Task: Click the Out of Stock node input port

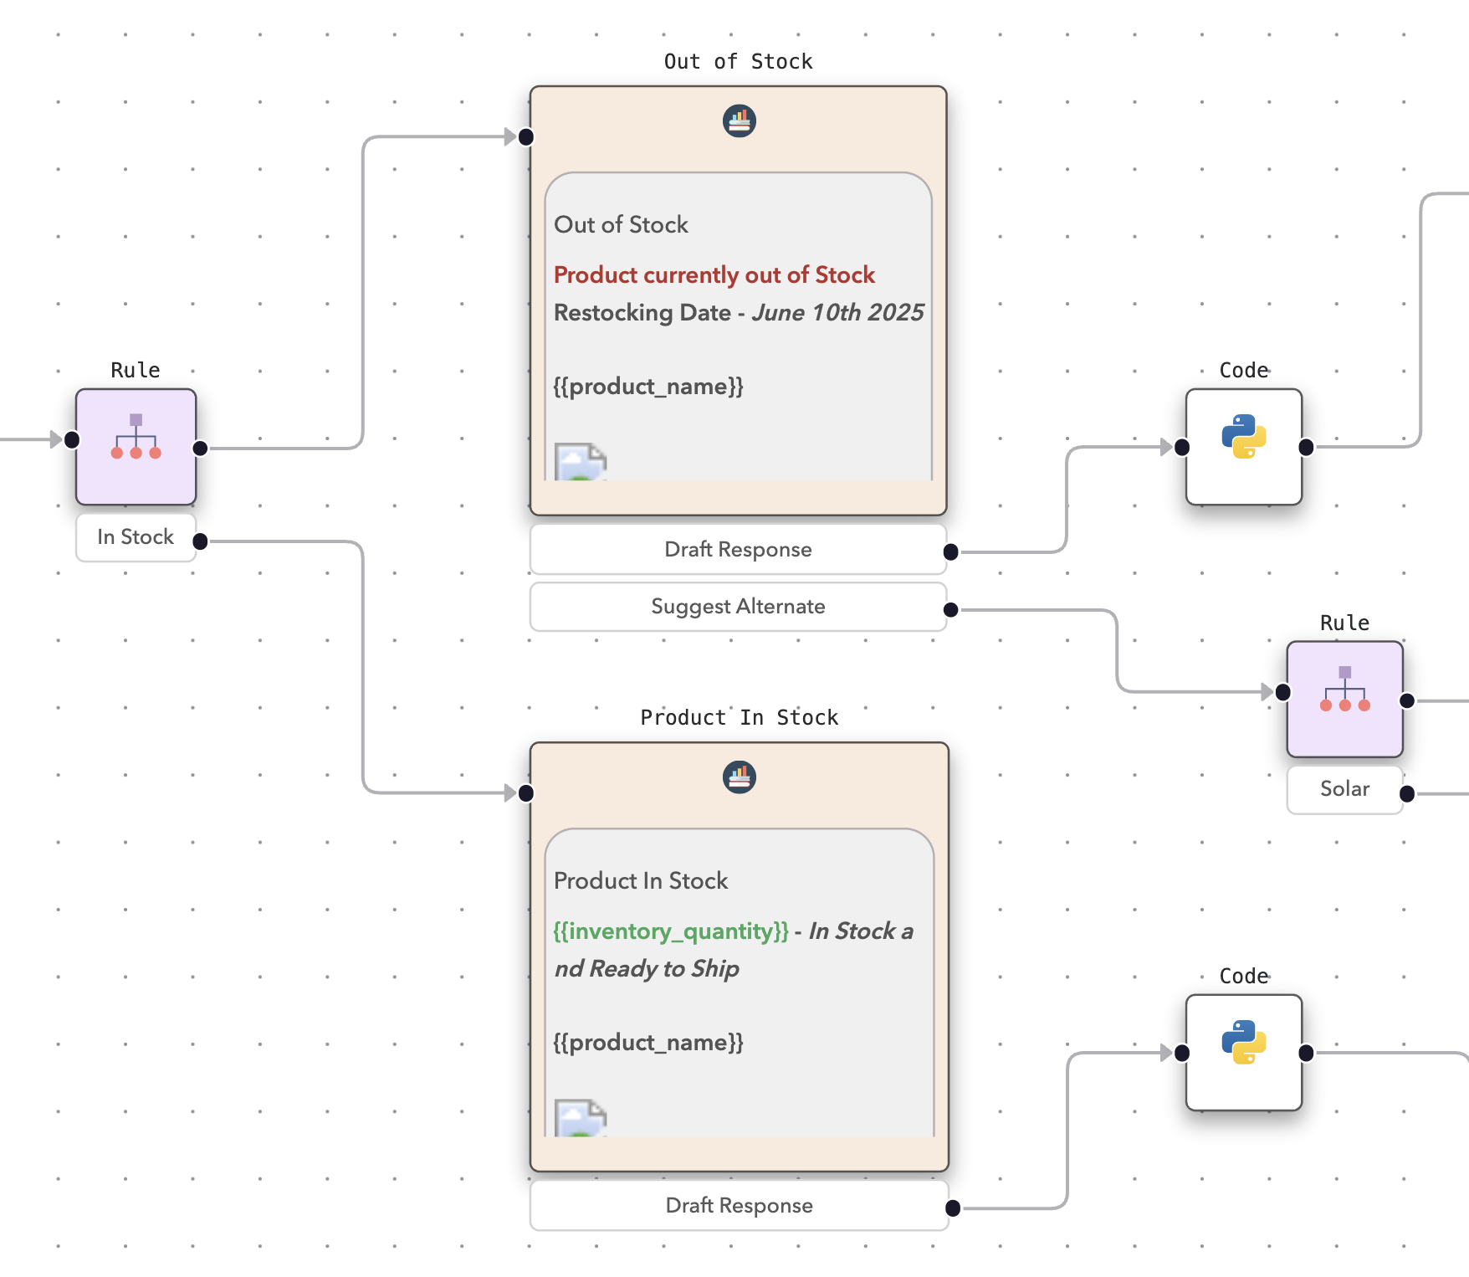Action: (x=526, y=137)
